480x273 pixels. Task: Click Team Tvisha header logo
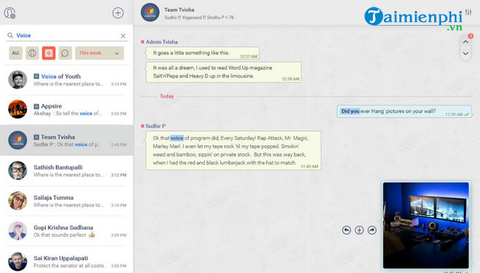point(150,13)
